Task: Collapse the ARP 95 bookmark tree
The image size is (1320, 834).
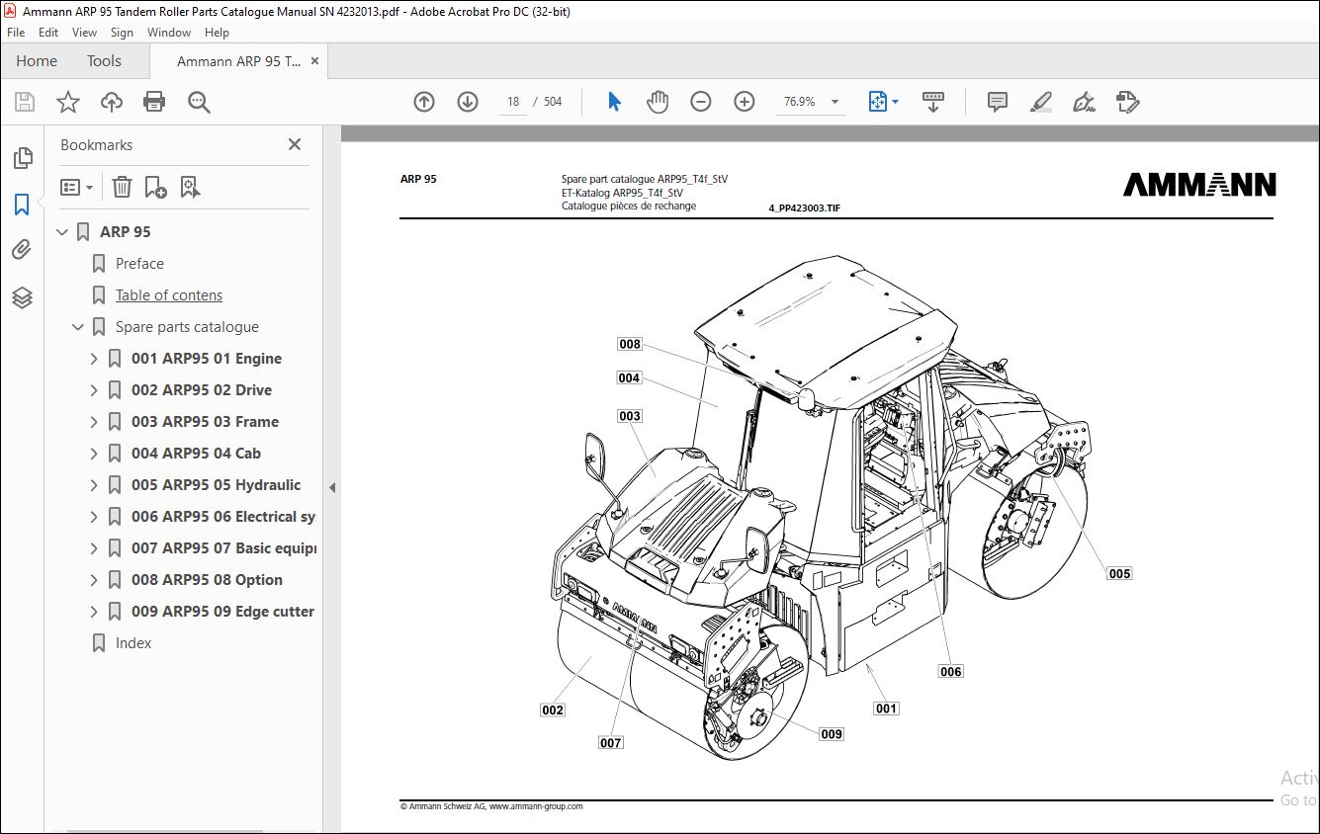Action: pos(63,232)
